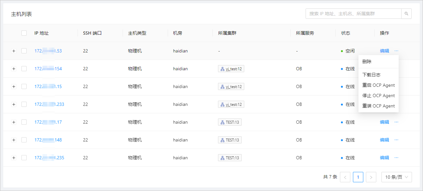Open more actions for IP ending .17
The height and width of the screenshot is (191, 423).
click(x=396, y=122)
